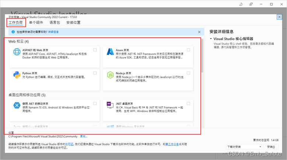Select the .NET 桌面开发 card title

point(125,104)
